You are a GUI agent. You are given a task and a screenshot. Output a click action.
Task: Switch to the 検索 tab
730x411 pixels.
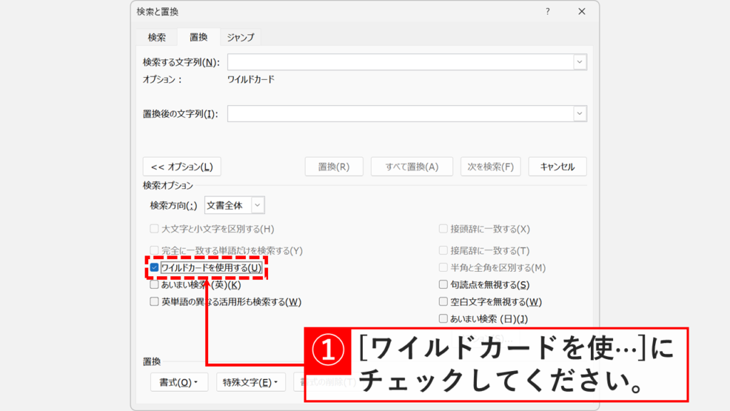156,38
